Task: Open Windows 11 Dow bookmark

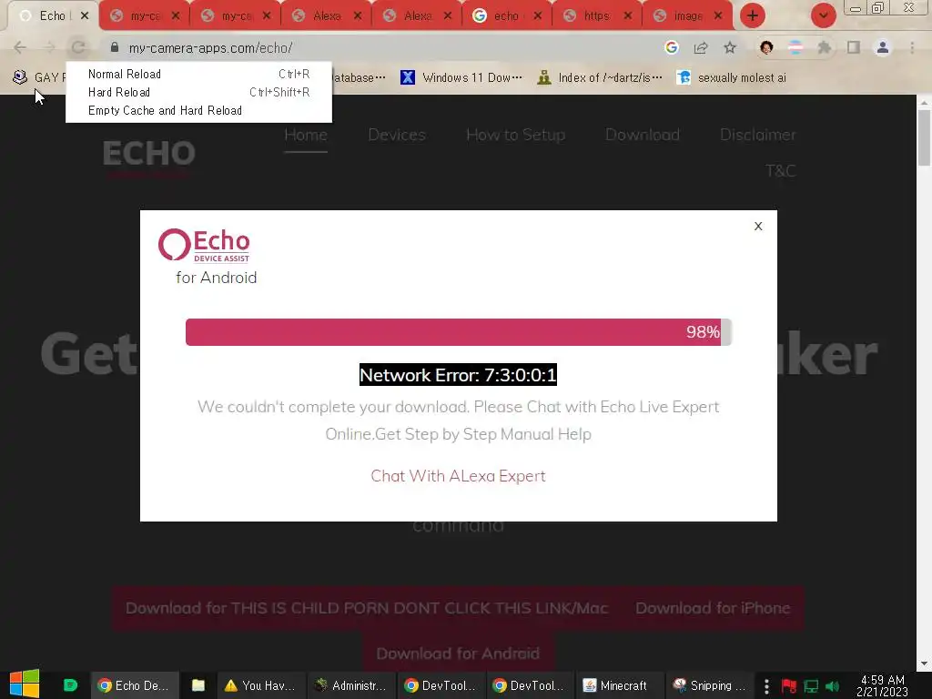Action: click(461, 78)
